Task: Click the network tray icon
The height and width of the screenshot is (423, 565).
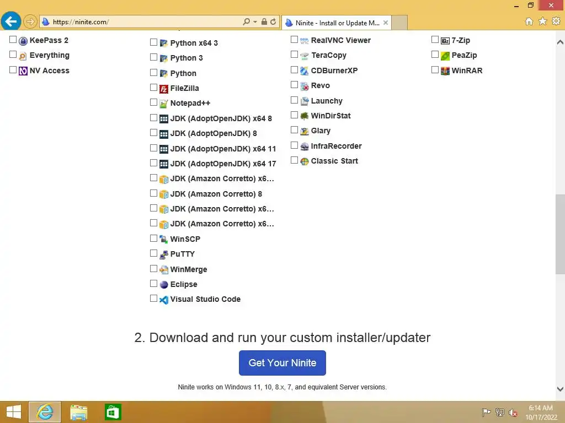Action: (500, 413)
